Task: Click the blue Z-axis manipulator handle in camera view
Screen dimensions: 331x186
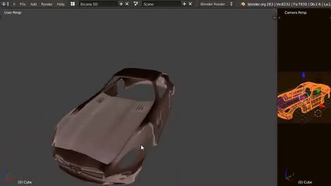Action: tap(304, 74)
